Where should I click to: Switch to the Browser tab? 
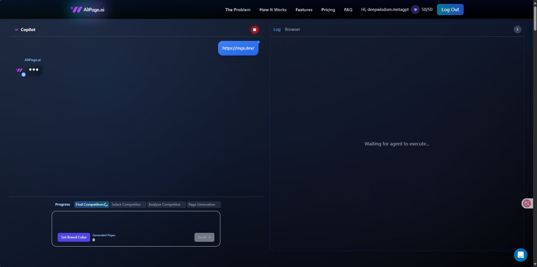click(293, 29)
